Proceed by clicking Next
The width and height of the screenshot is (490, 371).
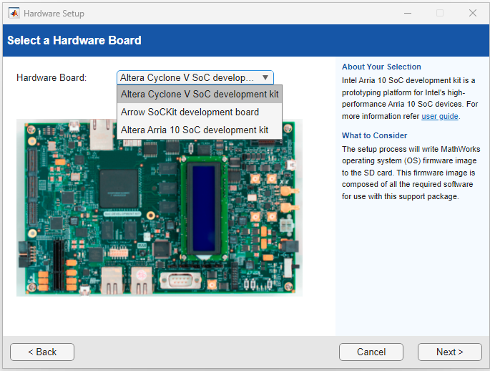(x=449, y=352)
